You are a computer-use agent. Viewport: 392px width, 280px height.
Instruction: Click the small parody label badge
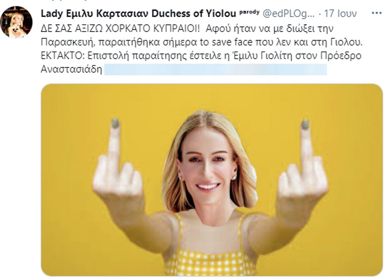pos(249,12)
